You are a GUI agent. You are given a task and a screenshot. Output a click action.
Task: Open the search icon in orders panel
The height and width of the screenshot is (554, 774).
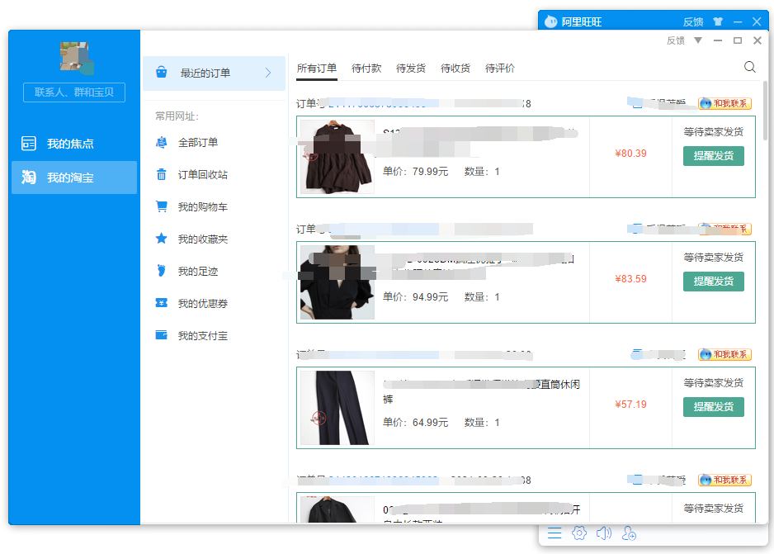[749, 68]
